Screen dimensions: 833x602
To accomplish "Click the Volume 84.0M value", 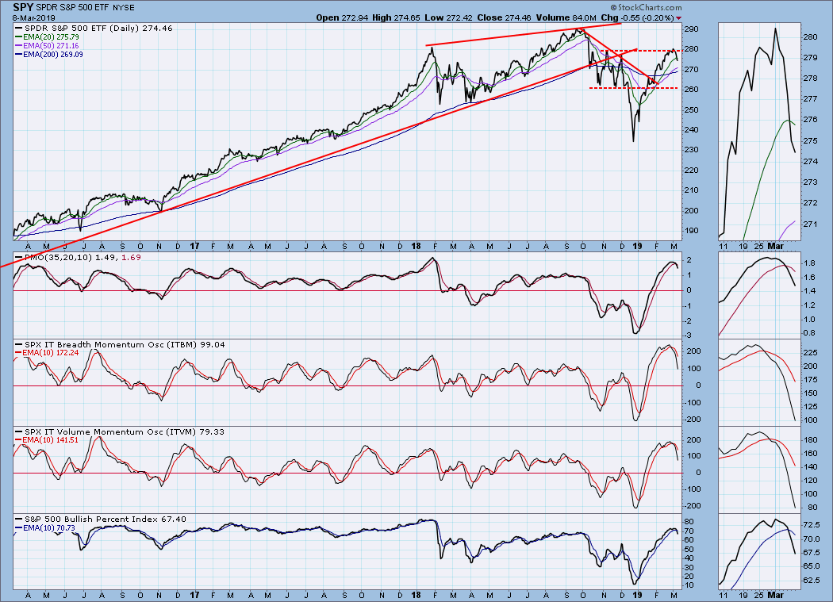I will click(x=566, y=17).
